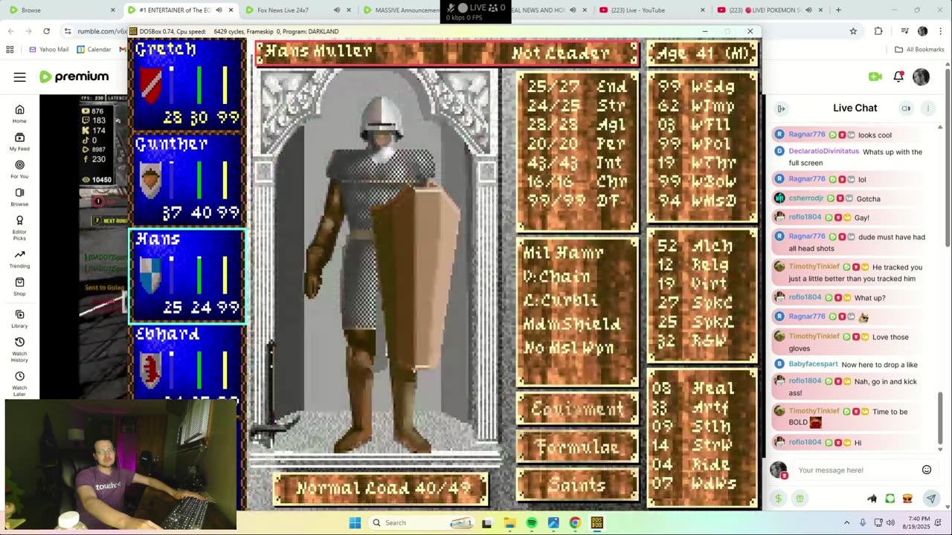
Task: Send the chat message
Action: pyautogui.click(x=930, y=499)
